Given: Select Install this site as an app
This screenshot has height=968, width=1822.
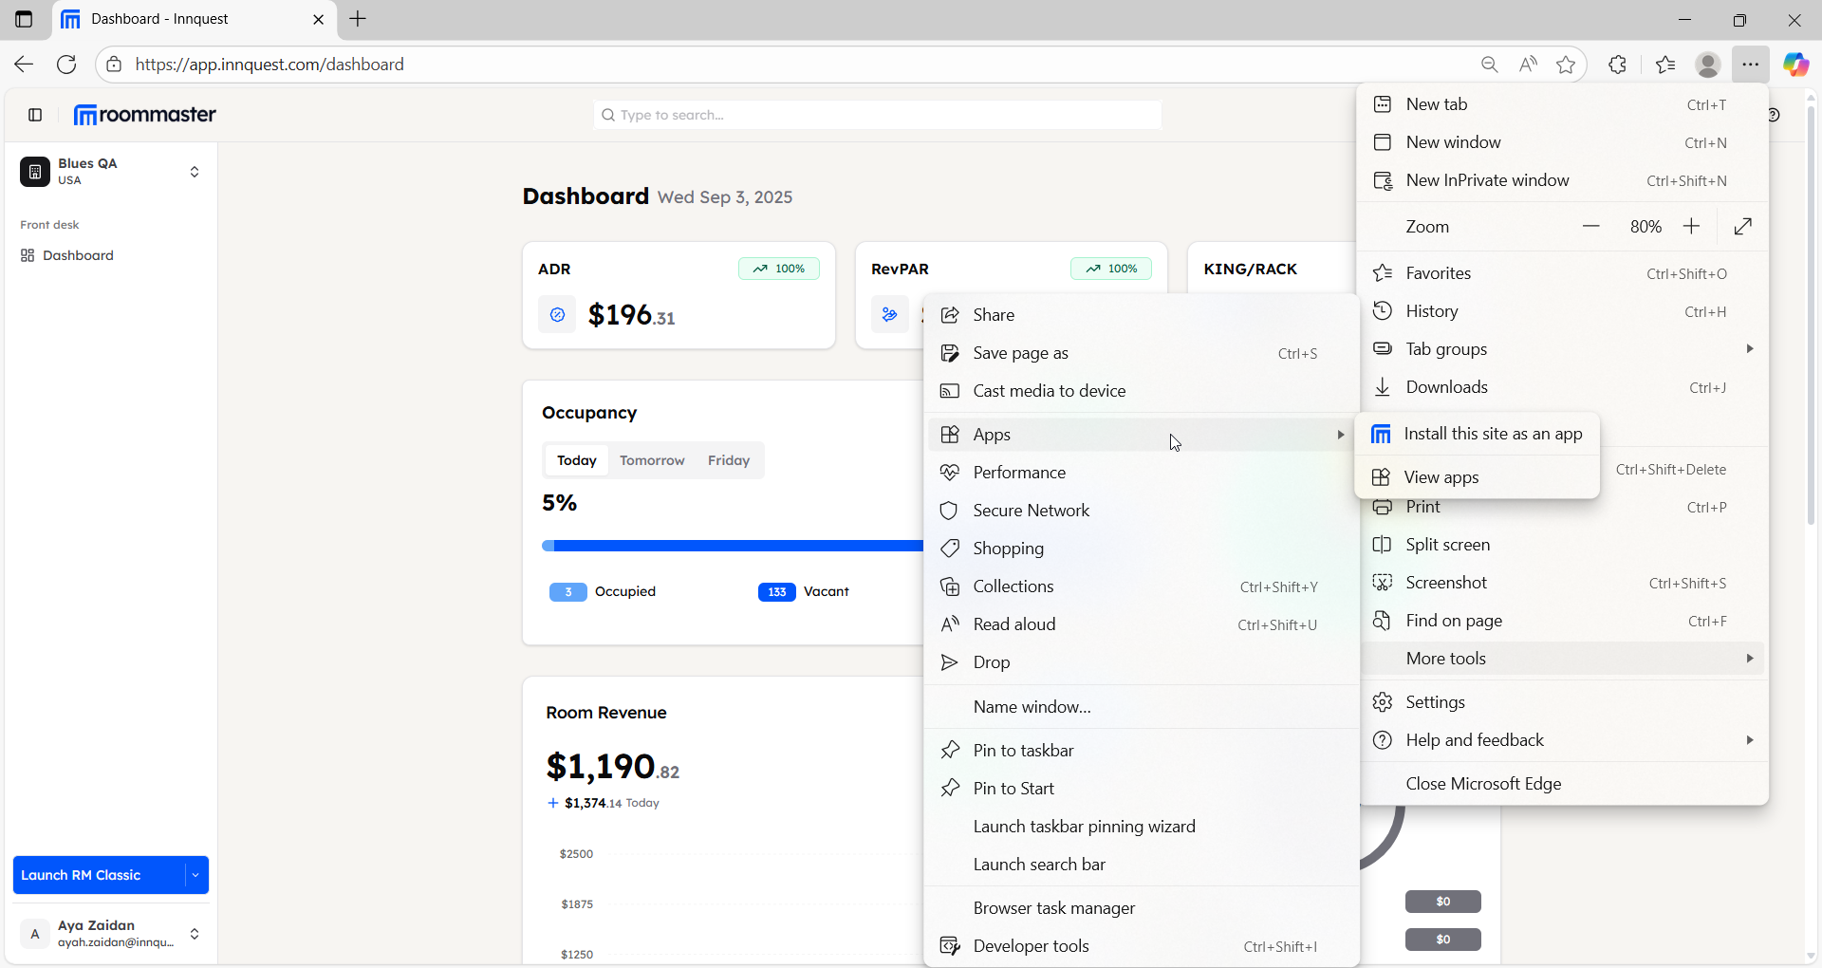Looking at the screenshot, I should coord(1492,434).
